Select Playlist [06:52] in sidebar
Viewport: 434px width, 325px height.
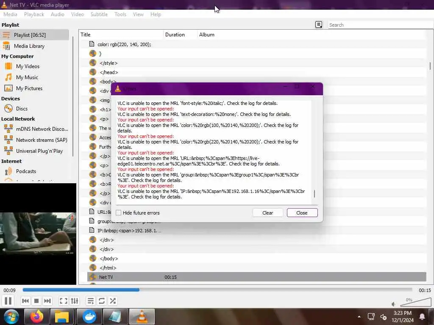pyautogui.click(x=35, y=35)
